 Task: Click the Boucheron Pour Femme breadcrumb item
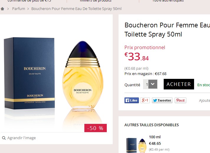[76, 9]
